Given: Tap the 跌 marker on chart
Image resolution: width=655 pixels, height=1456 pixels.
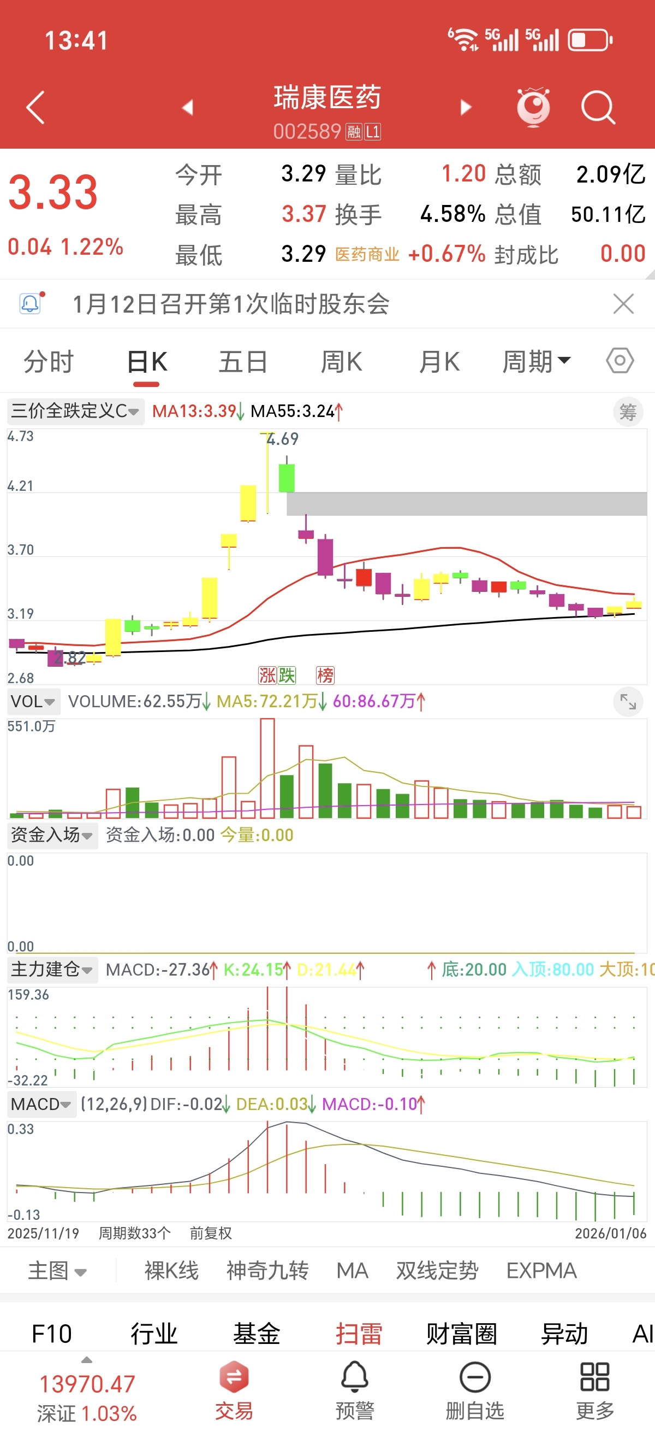Looking at the screenshot, I should [x=286, y=675].
